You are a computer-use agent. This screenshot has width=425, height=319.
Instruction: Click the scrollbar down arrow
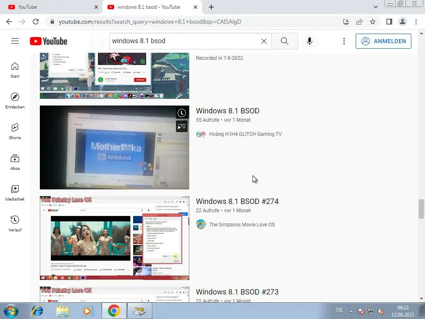[x=421, y=299]
